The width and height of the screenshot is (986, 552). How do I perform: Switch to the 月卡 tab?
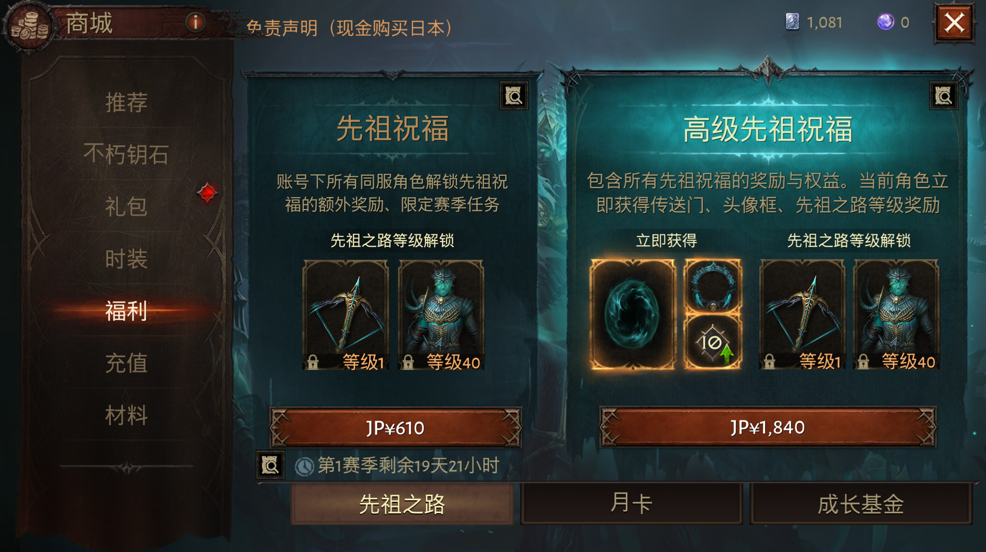(x=631, y=503)
